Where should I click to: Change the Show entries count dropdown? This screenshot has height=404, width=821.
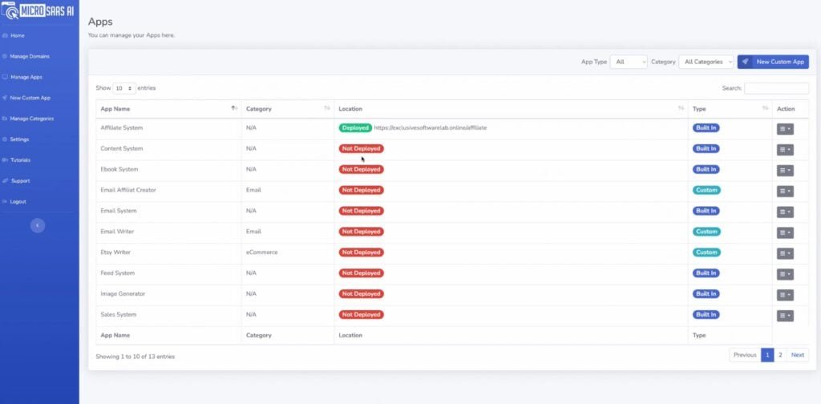click(124, 88)
